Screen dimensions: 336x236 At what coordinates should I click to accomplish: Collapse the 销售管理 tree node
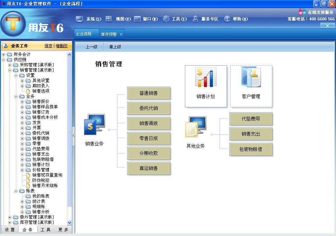click(10, 70)
